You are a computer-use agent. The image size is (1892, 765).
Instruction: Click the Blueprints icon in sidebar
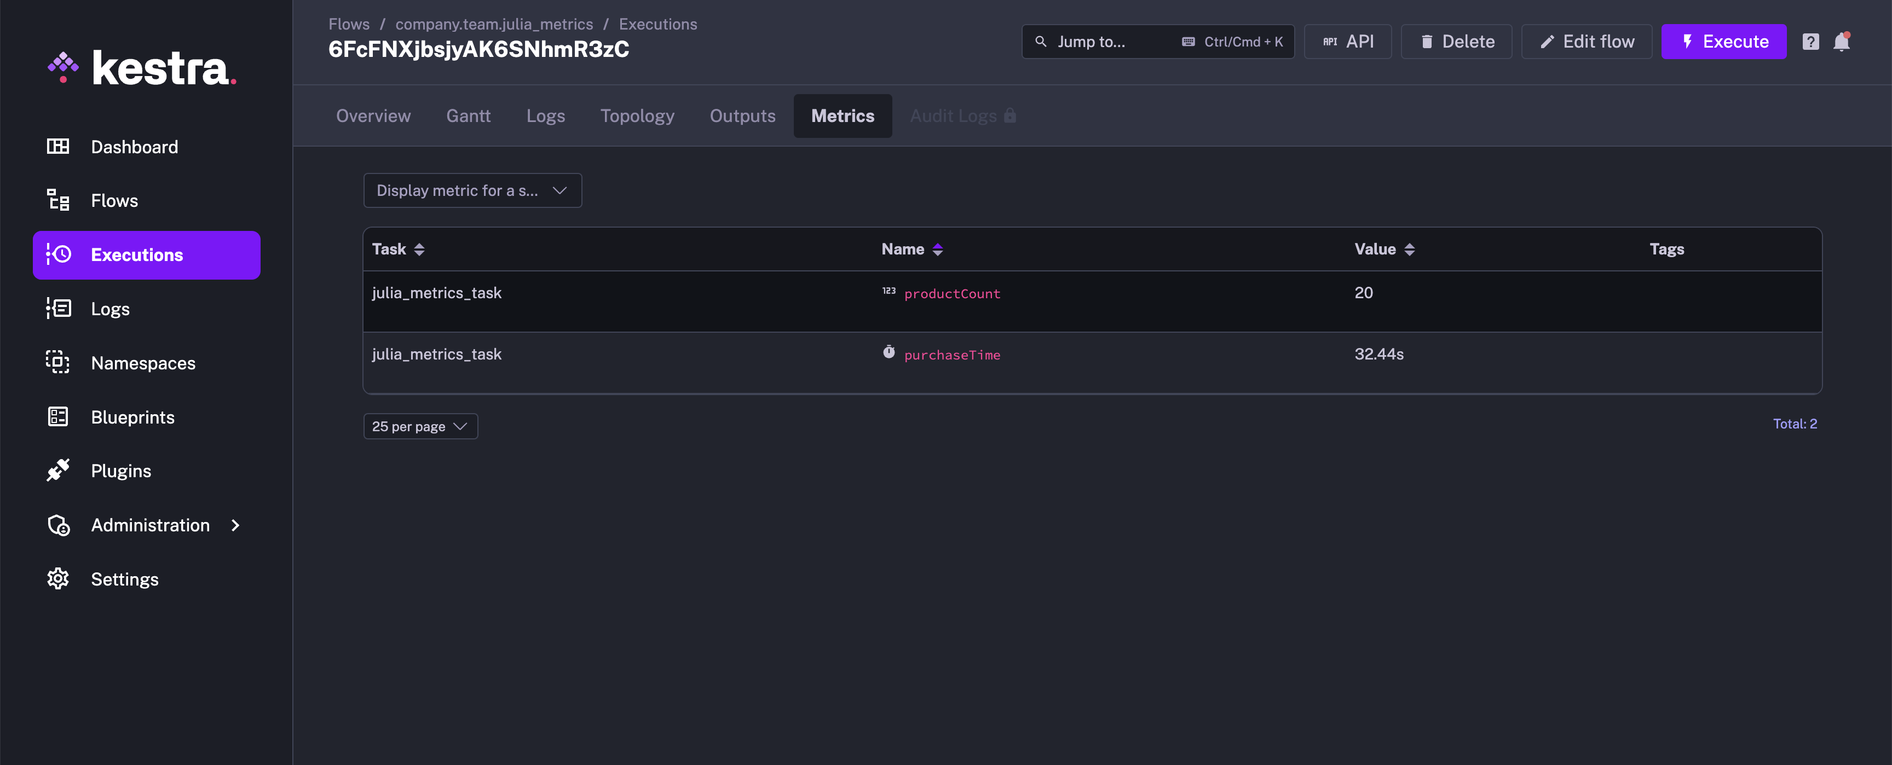point(58,417)
